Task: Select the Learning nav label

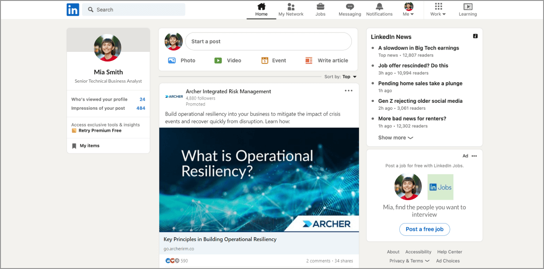Action: pos(468,14)
